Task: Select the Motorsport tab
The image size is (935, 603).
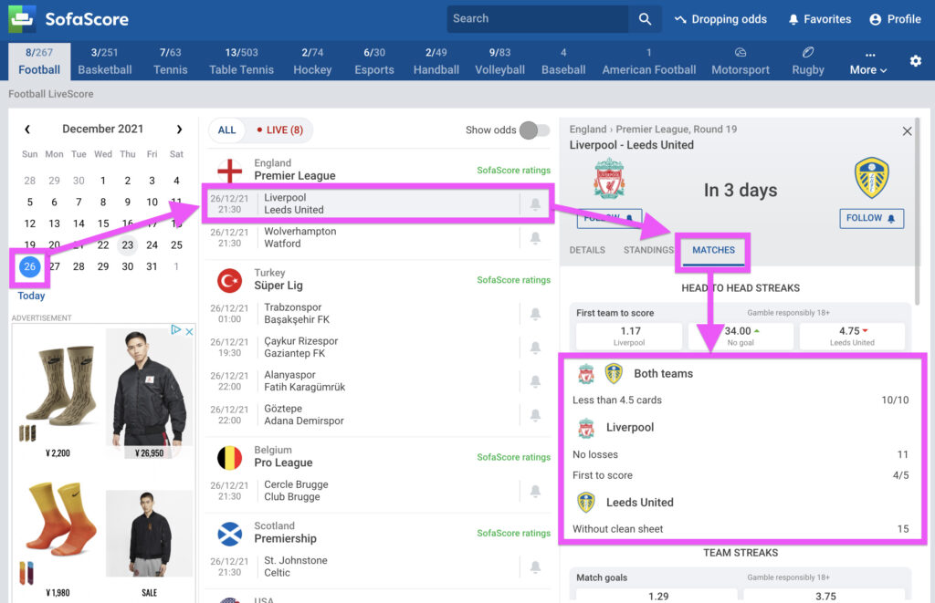Action: [741, 61]
